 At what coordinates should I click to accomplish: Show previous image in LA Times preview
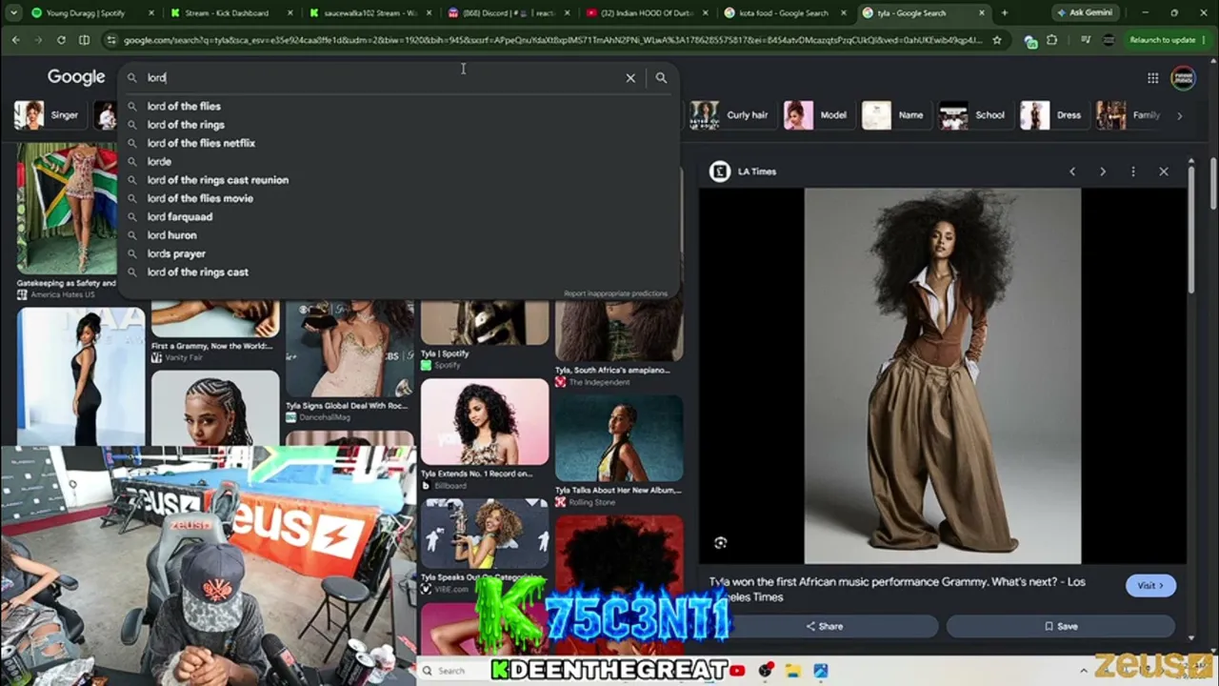click(1072, 171)
